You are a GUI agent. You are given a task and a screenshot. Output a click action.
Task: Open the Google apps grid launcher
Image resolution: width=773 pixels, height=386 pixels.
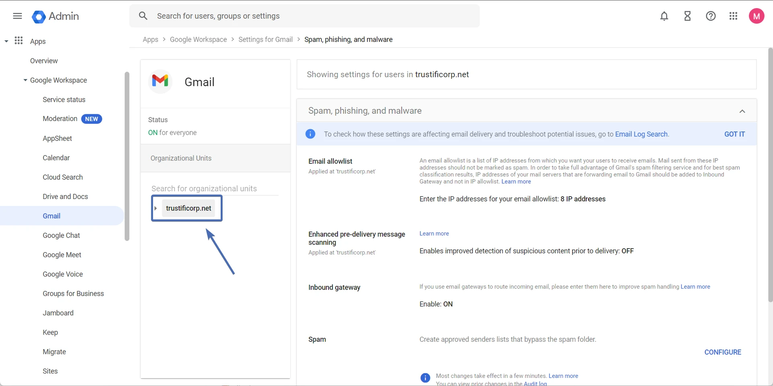pyautogui.click(x=734, y=16)
